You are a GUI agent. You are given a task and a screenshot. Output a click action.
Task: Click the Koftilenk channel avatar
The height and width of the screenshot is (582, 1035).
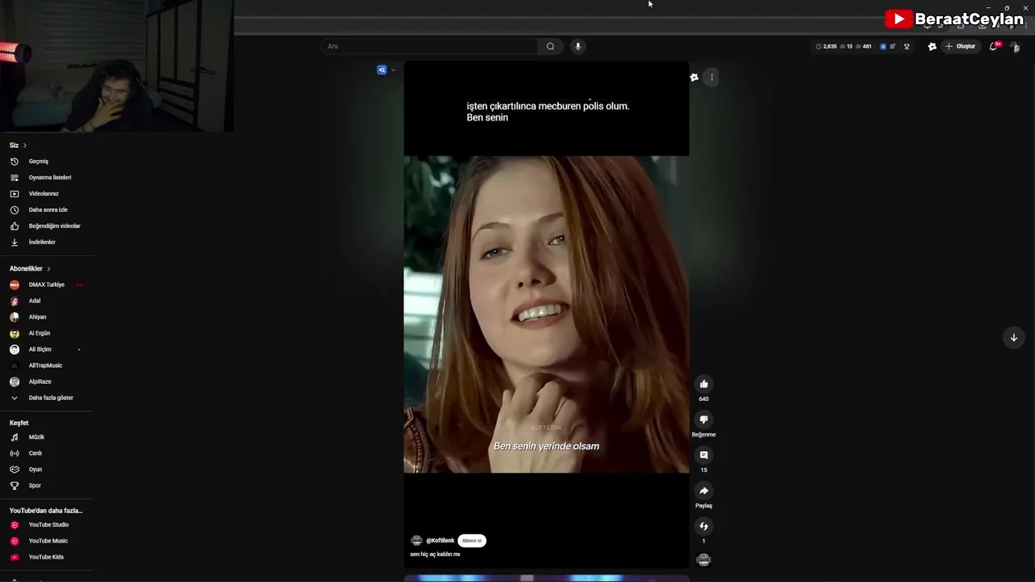coord(416,541)
